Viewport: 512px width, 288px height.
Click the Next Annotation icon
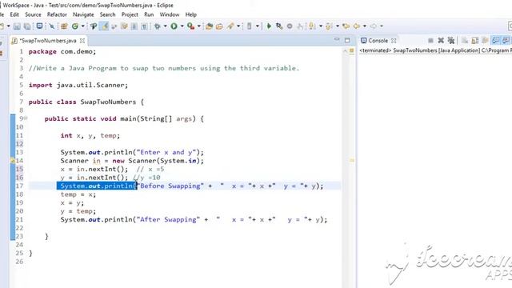point(312,26)
